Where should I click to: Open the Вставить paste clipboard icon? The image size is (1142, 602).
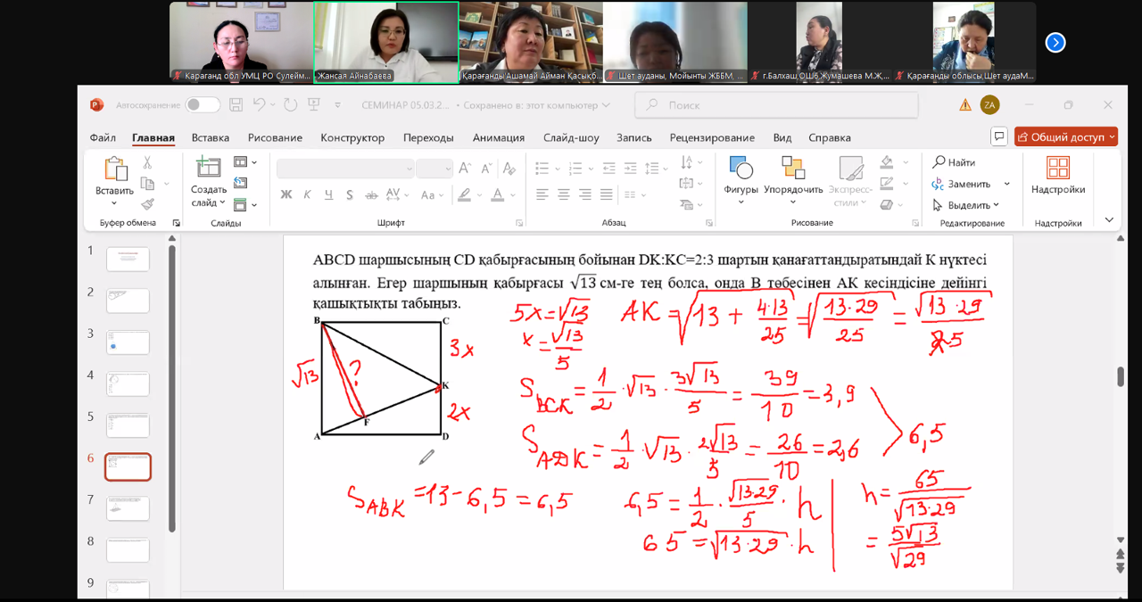point(115,169)
